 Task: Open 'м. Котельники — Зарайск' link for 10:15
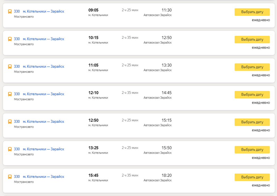pyautogui.click(x=43, y=39)
